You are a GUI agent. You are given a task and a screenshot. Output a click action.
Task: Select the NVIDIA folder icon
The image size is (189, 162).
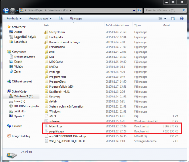(46, 67)
